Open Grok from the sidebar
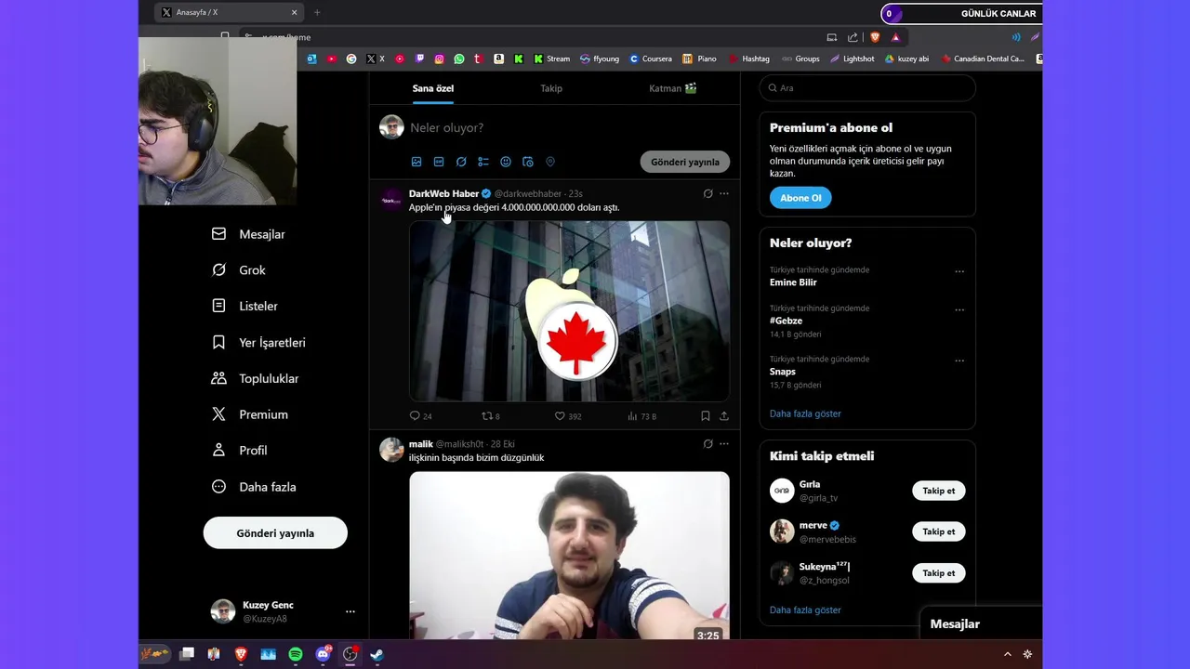Image resolution: width=1190 pixels, height=669 pixels. click(239, 270)
